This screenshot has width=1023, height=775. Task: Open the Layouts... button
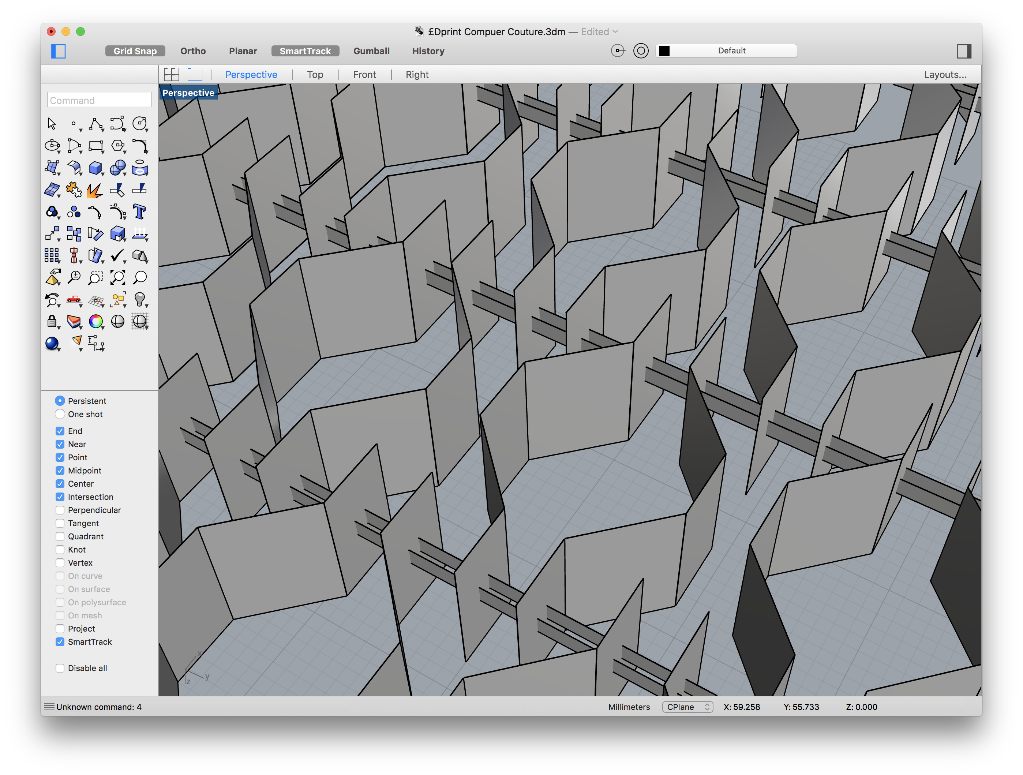click(945, 74)
